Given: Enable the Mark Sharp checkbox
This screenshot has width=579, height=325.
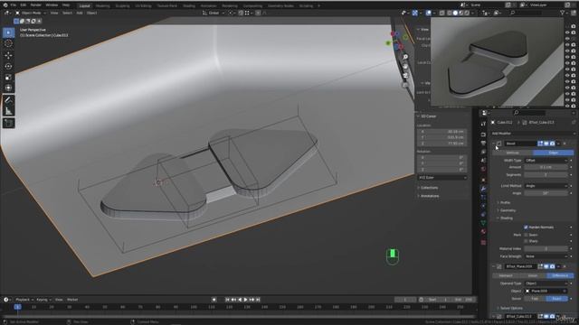Looking at the screenshot, I should click(526, 241).
